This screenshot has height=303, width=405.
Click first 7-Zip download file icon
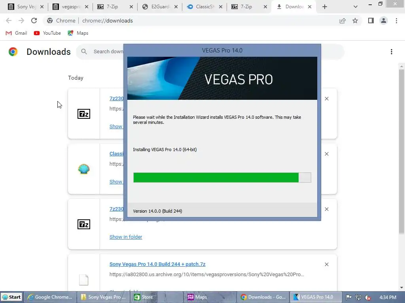tap(84, 114)
